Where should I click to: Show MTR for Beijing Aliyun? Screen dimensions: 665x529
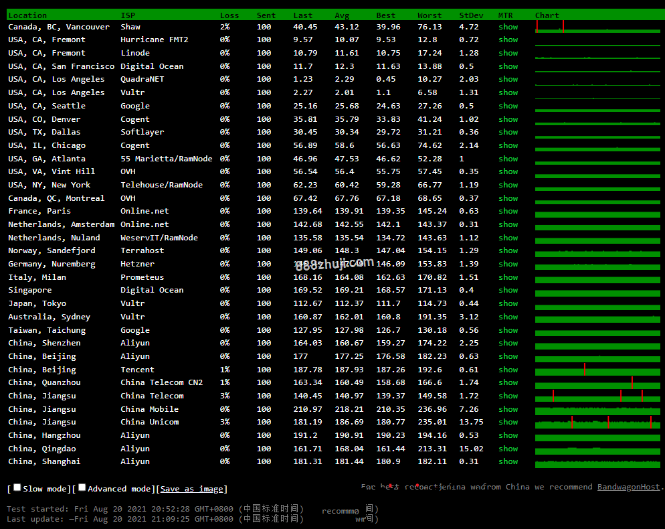click(508, 356)
